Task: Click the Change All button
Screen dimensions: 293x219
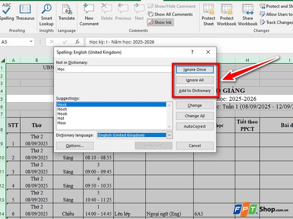Action: tap(195, 116)
